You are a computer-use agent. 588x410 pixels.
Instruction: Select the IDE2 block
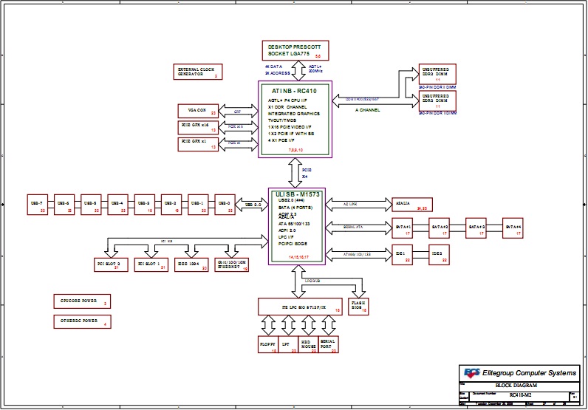(439, 255)
